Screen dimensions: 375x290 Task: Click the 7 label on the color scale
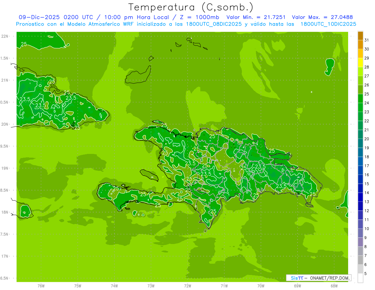click(x=366, y=256)
